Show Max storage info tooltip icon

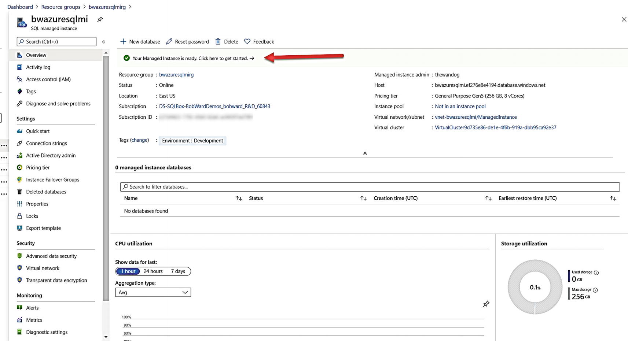tap(595, 290)
